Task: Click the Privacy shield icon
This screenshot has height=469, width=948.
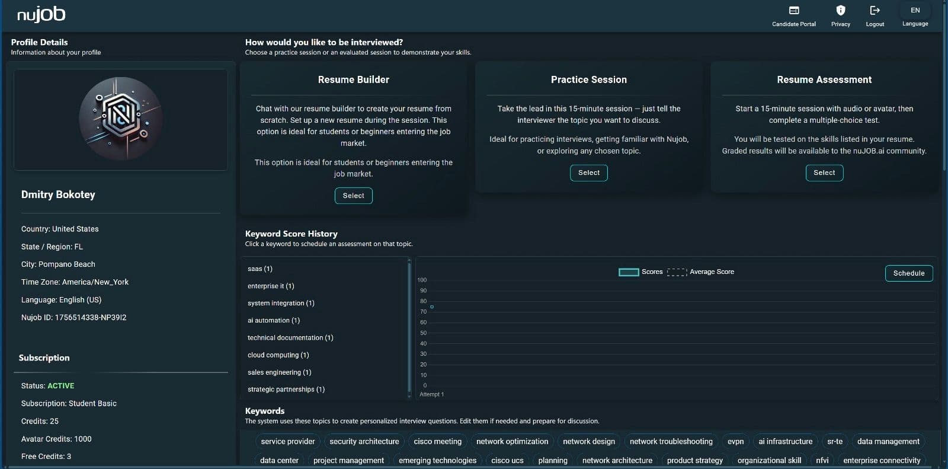Action: tap(840, 11)
